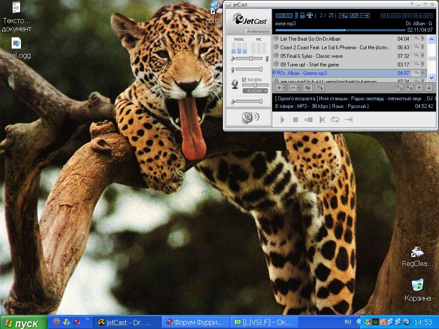The width and height of the screenshot is (439, 329).
Task: Click the song position progress bar
Action: click(340, 30)
